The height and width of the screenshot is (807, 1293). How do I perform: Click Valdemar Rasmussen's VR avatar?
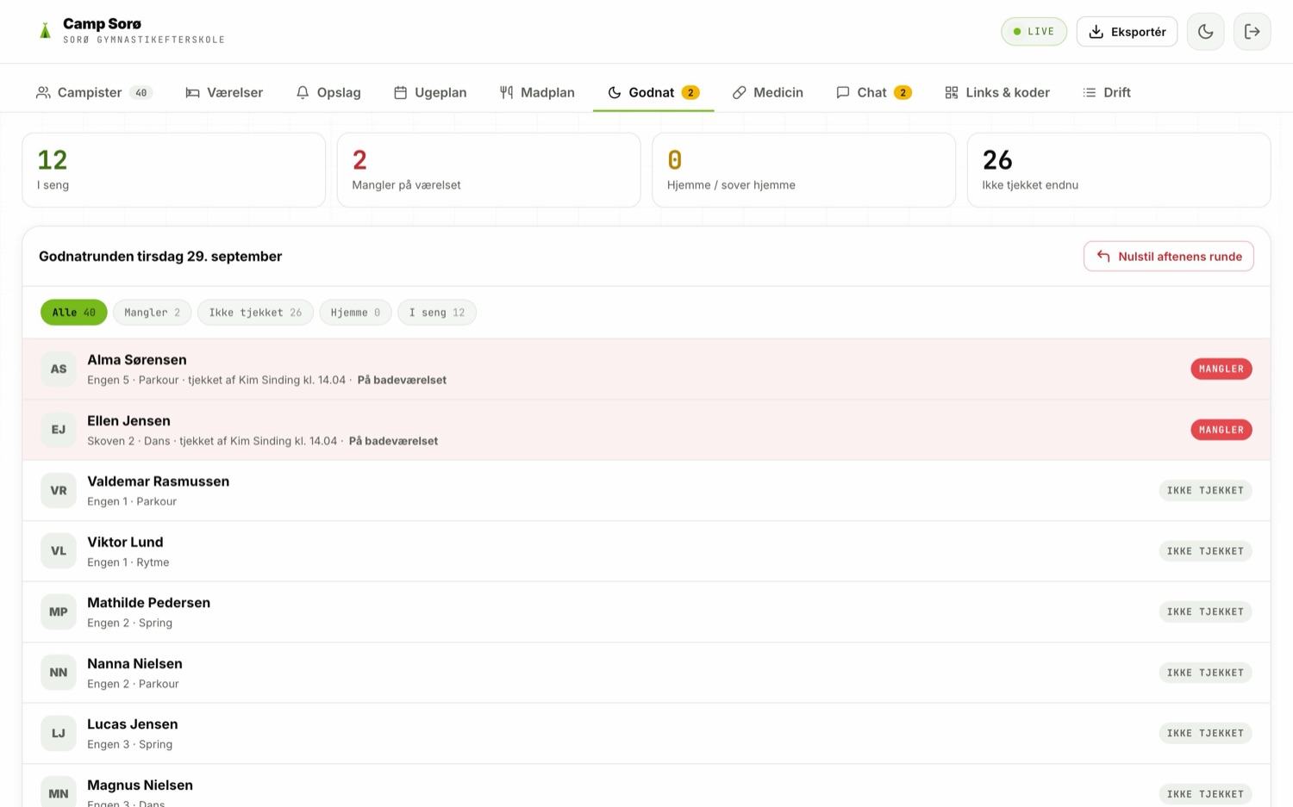point(58,490)
